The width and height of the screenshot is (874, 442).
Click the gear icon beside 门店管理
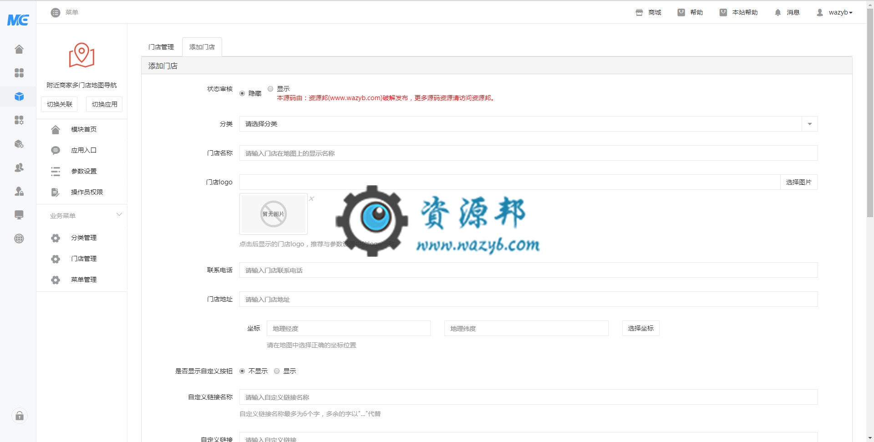click(x=56, y=259)
